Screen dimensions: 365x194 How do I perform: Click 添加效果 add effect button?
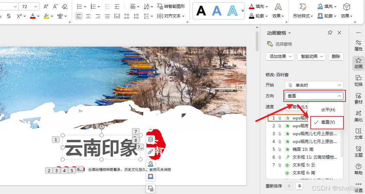tap(280, 56)
